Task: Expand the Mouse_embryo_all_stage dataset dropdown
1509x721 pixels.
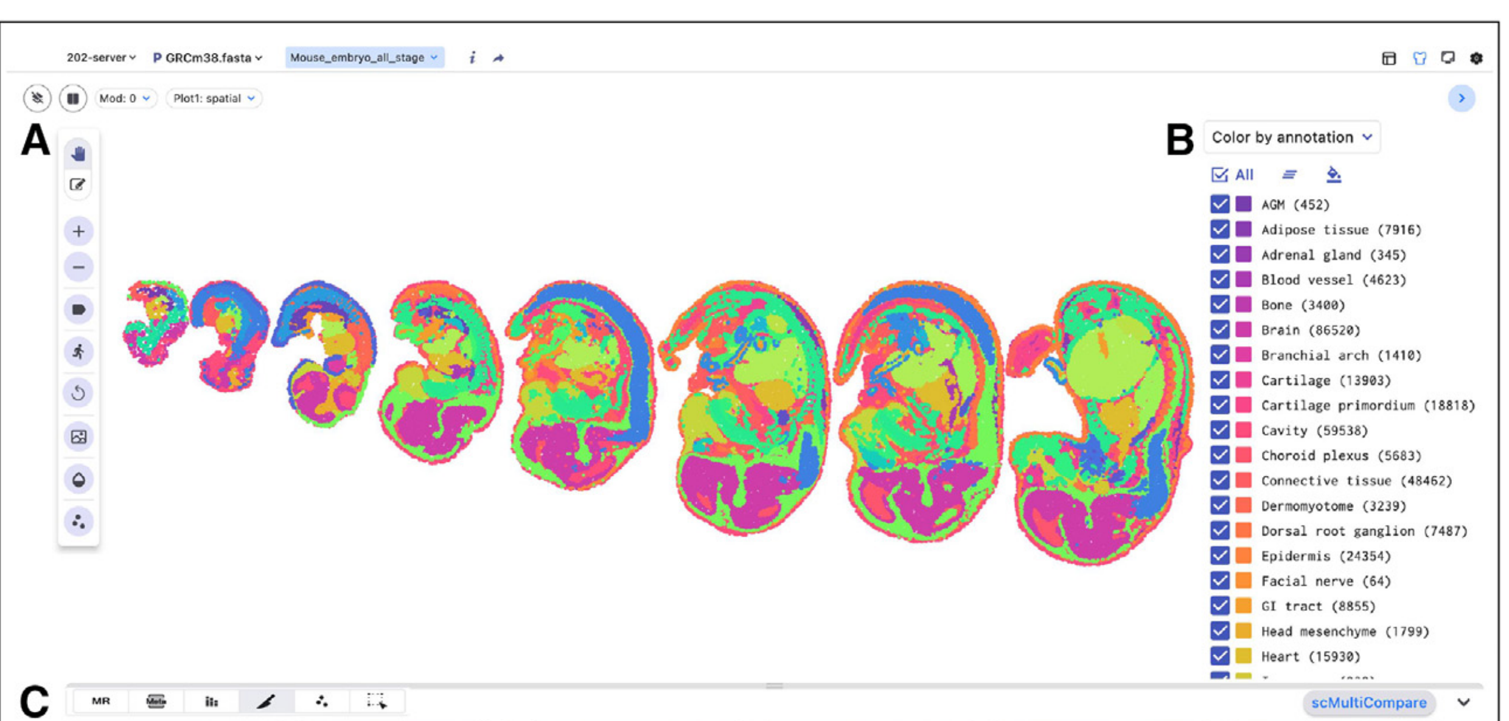Action: 364,58
